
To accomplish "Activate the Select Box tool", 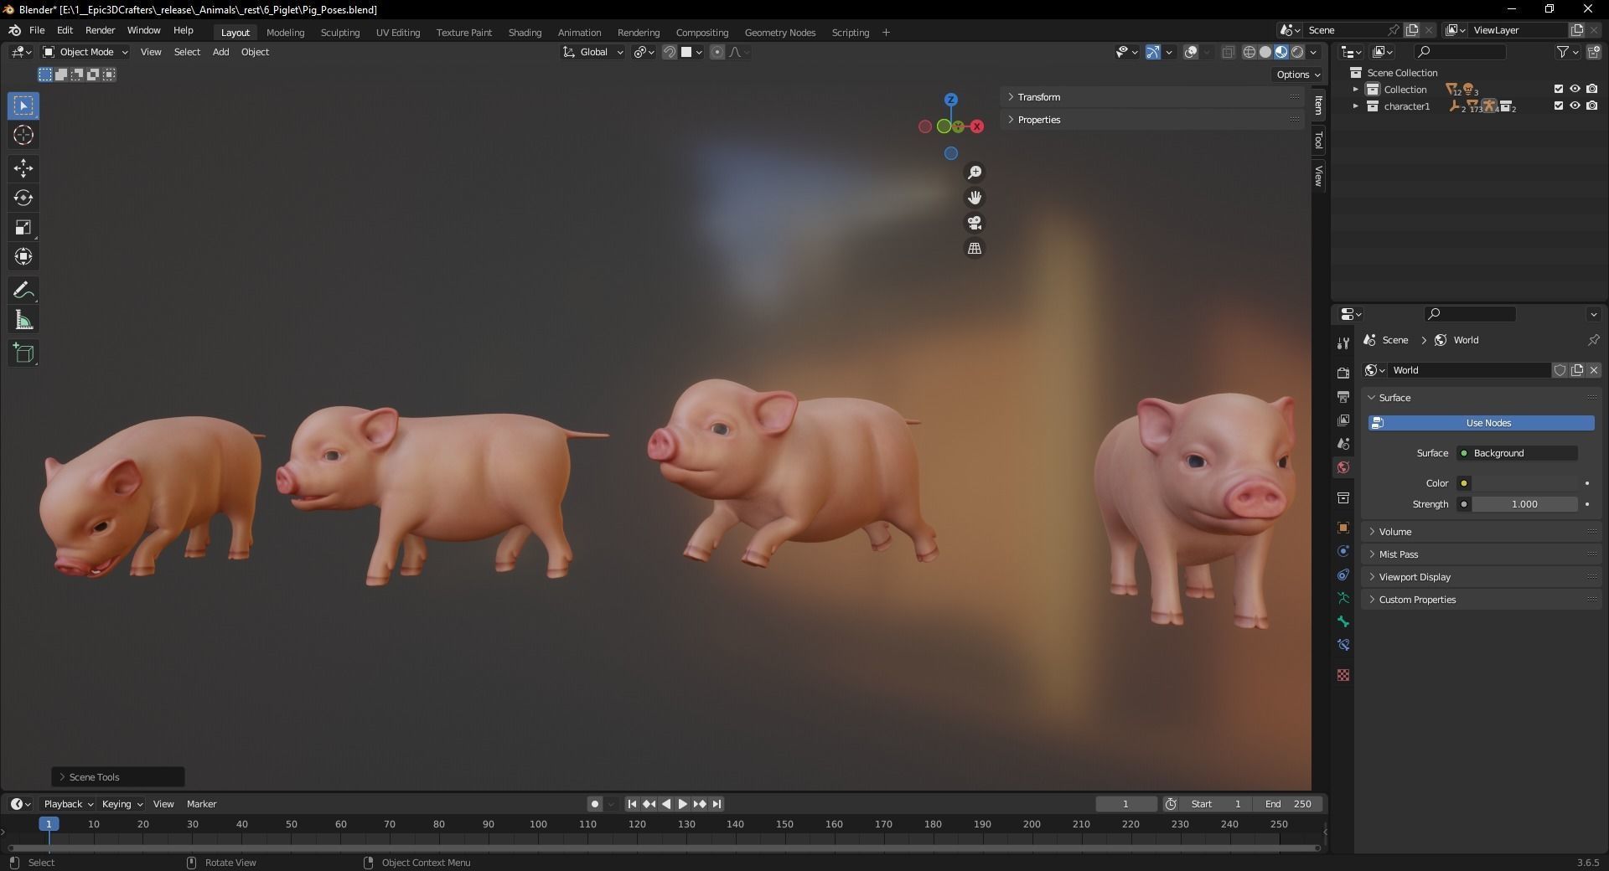I will [23, 106].
